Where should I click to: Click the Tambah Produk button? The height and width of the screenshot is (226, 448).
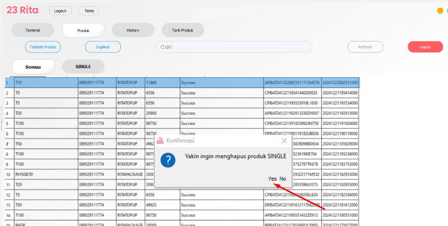click(x=43, y=47)
